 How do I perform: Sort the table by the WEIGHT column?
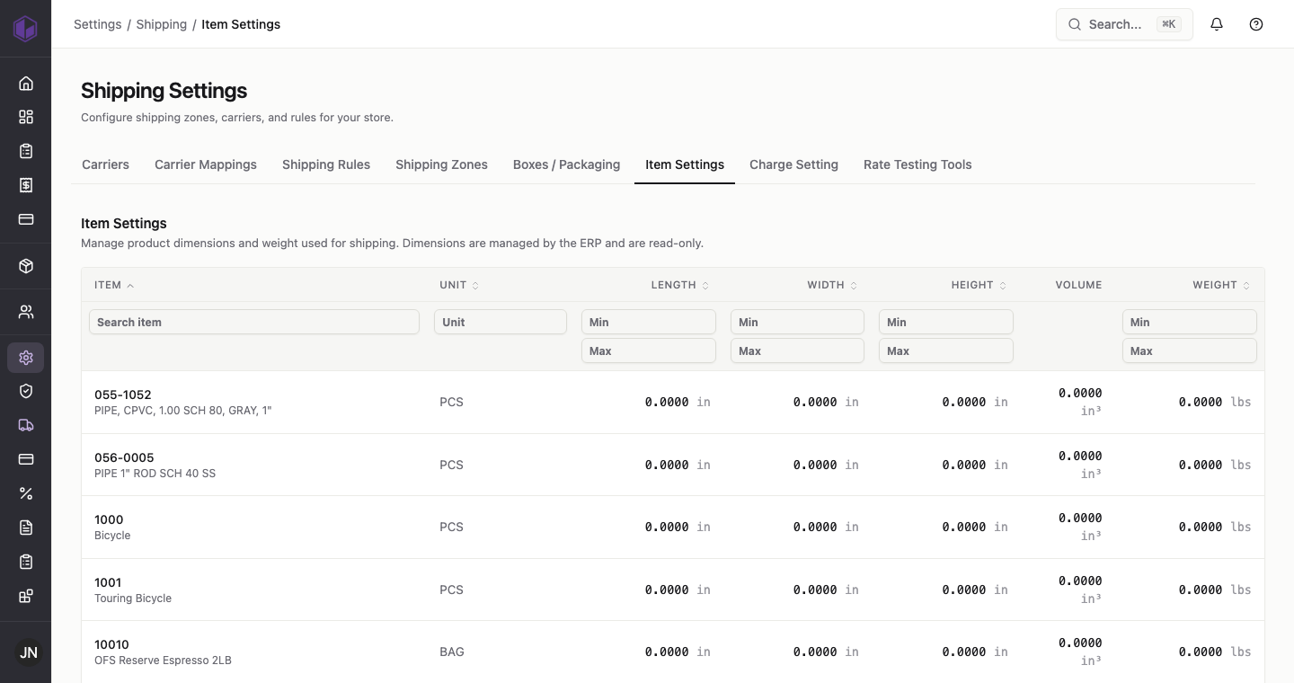(1221, 285)
